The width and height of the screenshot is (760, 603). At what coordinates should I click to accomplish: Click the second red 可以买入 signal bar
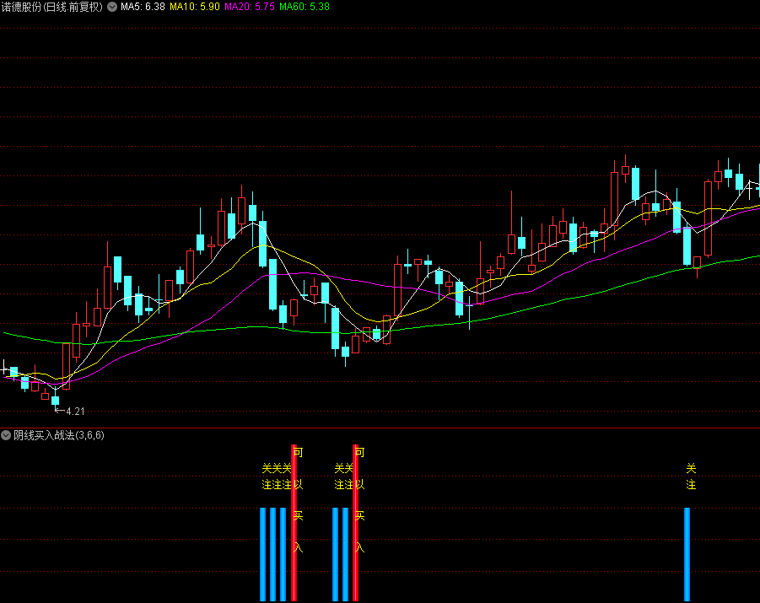coord(355,523)
